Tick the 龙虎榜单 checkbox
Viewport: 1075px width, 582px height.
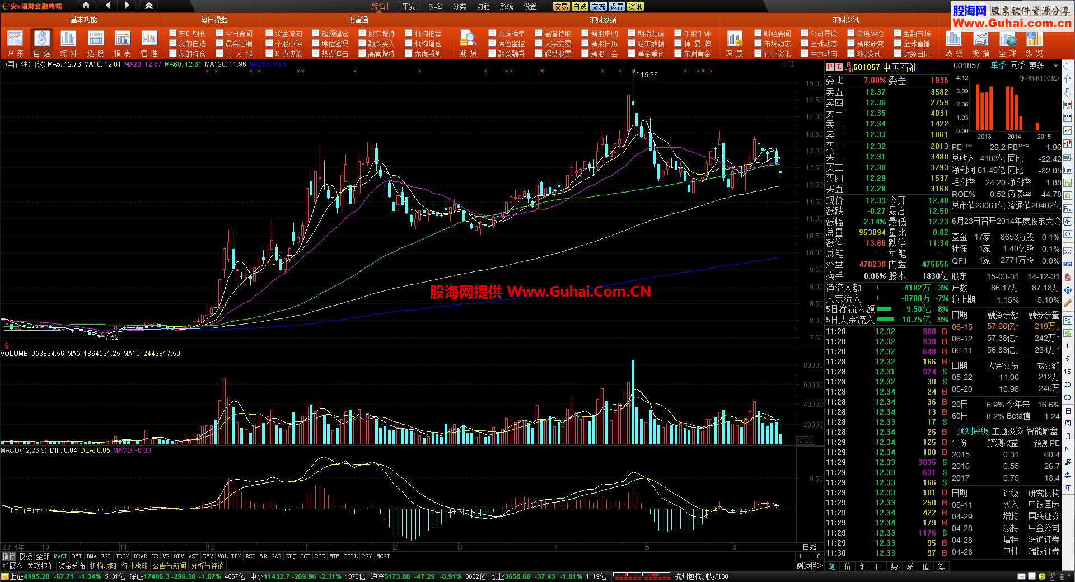(x=492, y=34)
